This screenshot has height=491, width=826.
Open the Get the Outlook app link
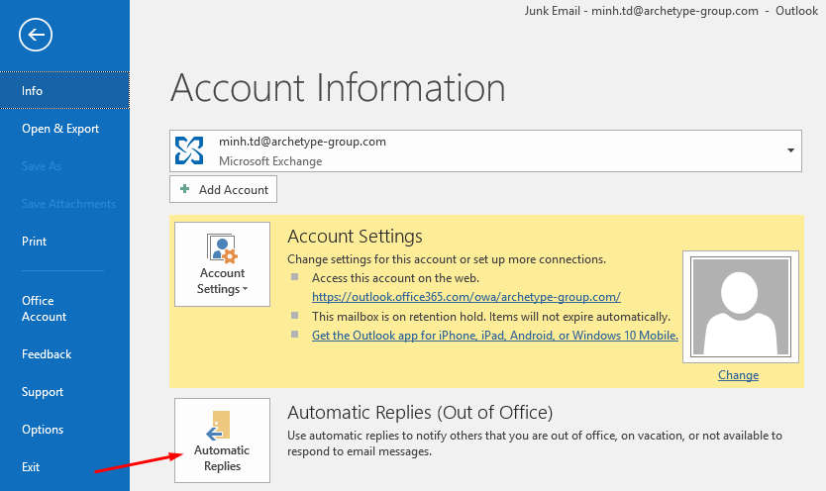point(494,336)
